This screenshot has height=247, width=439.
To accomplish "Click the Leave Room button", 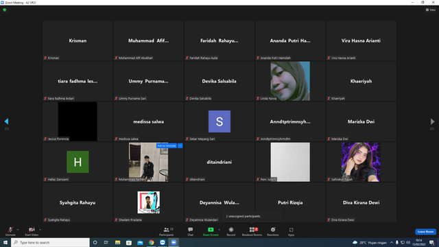I will click(x=425, y=232).
